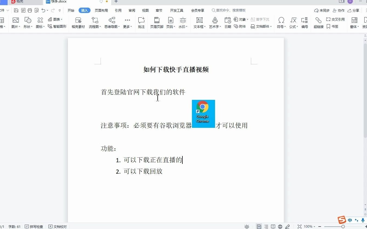Insert a shape with 形状 icon
The width and height of the screenshot is (367, 229).
[28, 23]
